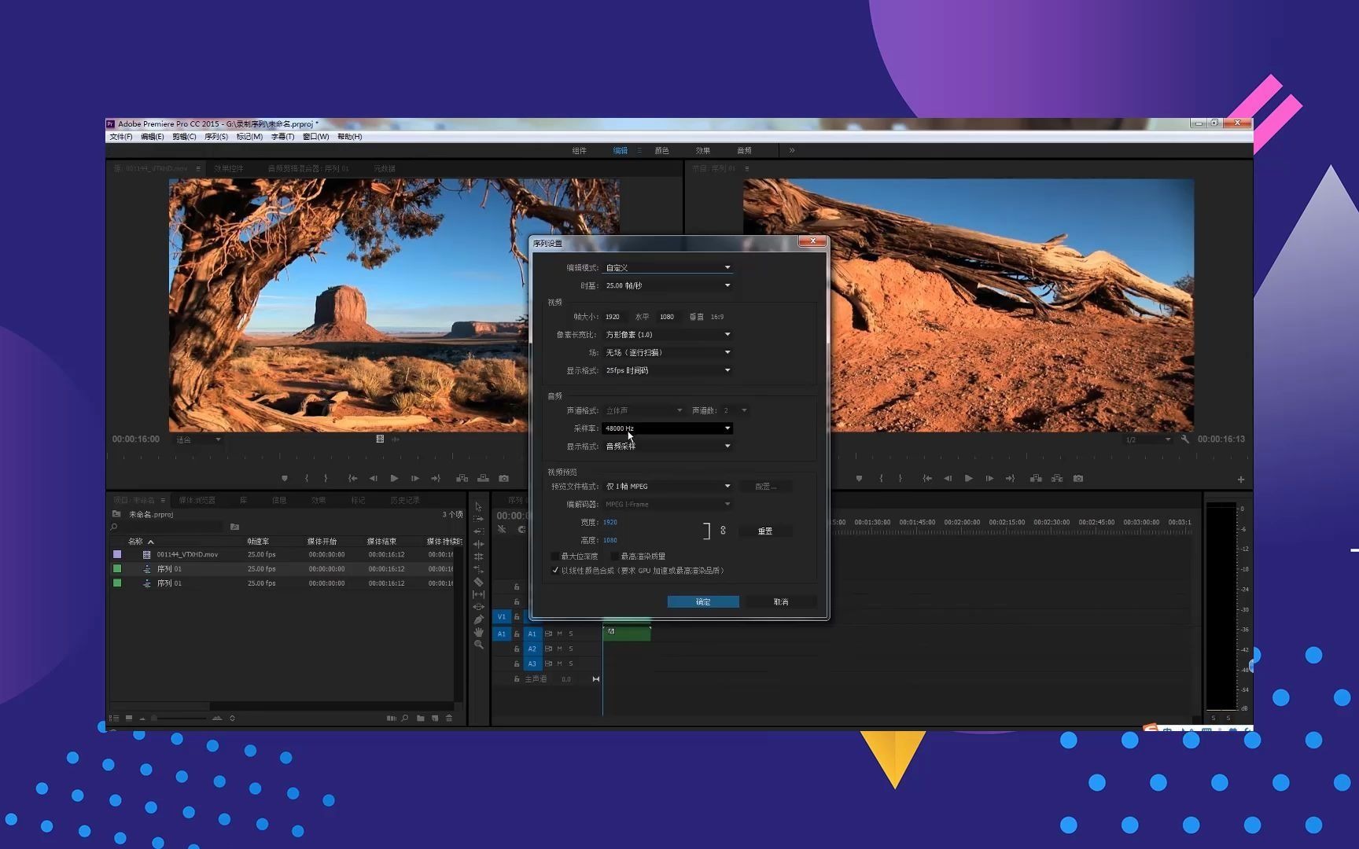The height and width of the screenshot is (849, 1359).
Task: Select the Zoom magnifier tool
Action: pos(478,645)
